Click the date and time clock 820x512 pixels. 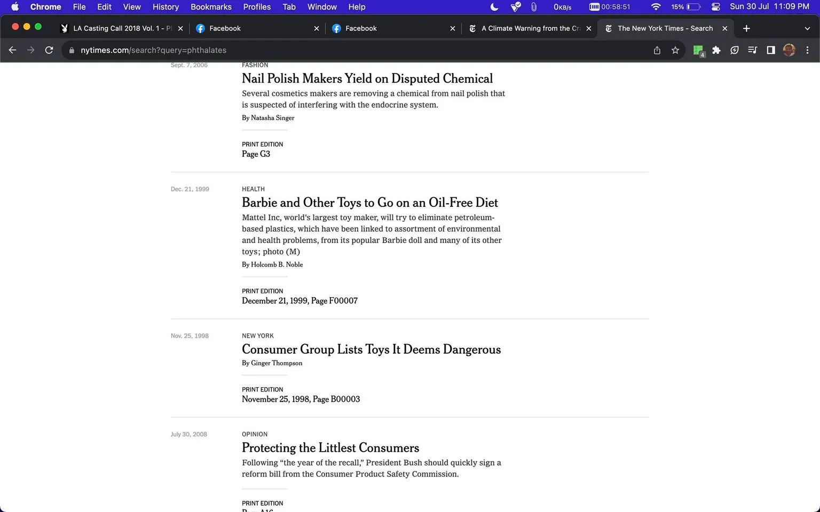(x=769, y=7)
